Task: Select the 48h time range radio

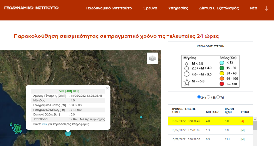Action: point(209,97)
